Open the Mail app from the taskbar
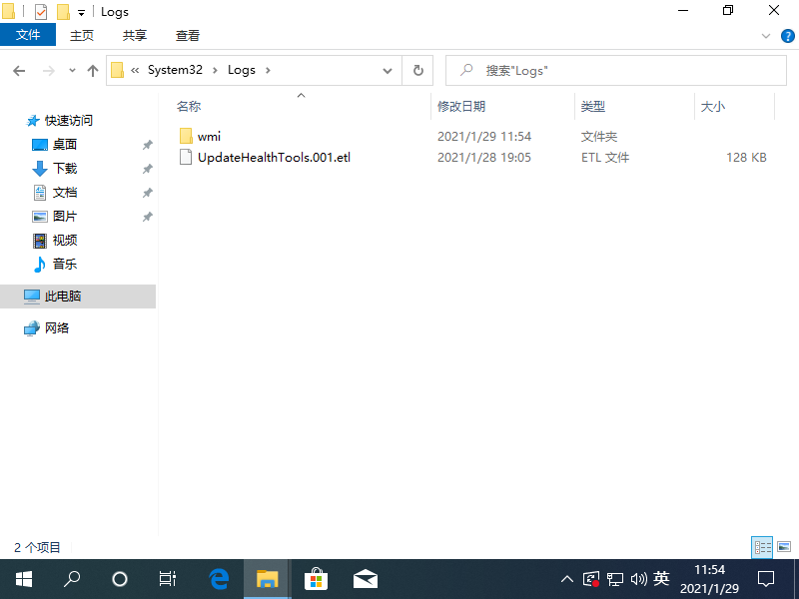Viewport: 799px width, 599px height. tap(365, 578)
